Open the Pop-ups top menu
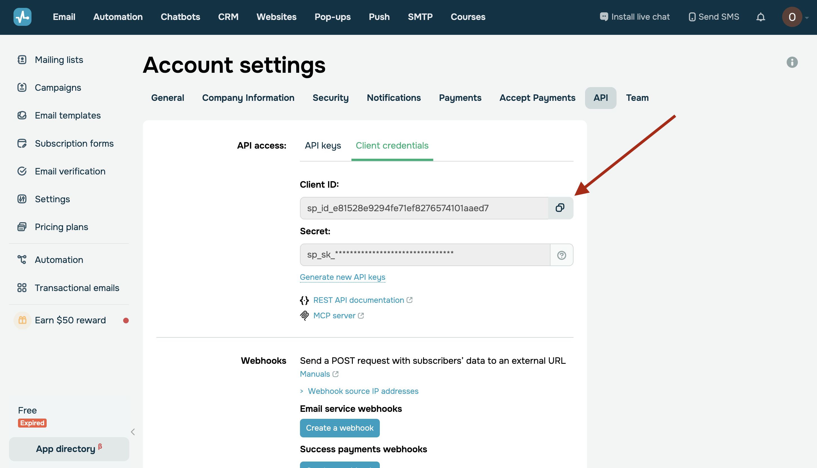Image resolution: width=817 pixels, height=468 pixels. [x=332, y=17]
